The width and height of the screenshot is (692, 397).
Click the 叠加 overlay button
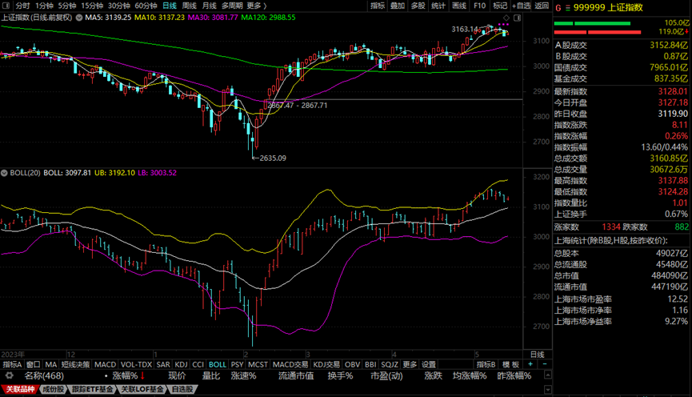pyautogui.click(x=398, y=6)
